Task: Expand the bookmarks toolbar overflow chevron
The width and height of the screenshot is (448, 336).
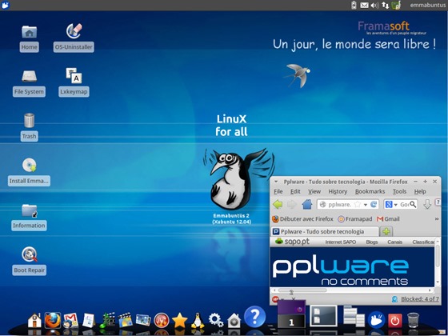Action: coord(437,219)
